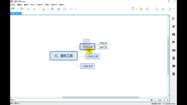187x105 pixels.
Task: Open the lightbulb brainstorm mode
Action: pos(141,9)
